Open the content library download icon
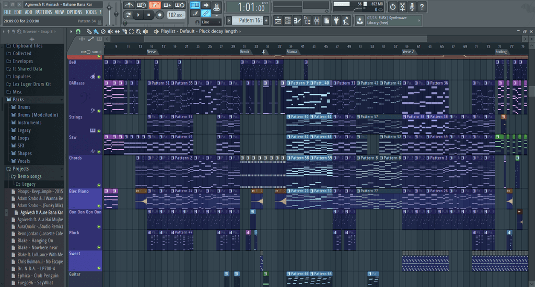Viewport: 535px width, 287px height. point(359,21)
